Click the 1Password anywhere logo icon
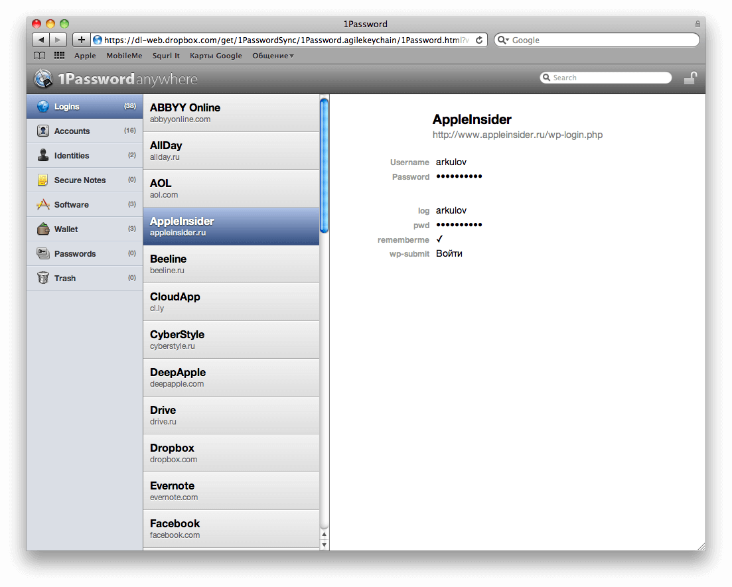Viewport: 732px width, 587px height. coord(43,78)
